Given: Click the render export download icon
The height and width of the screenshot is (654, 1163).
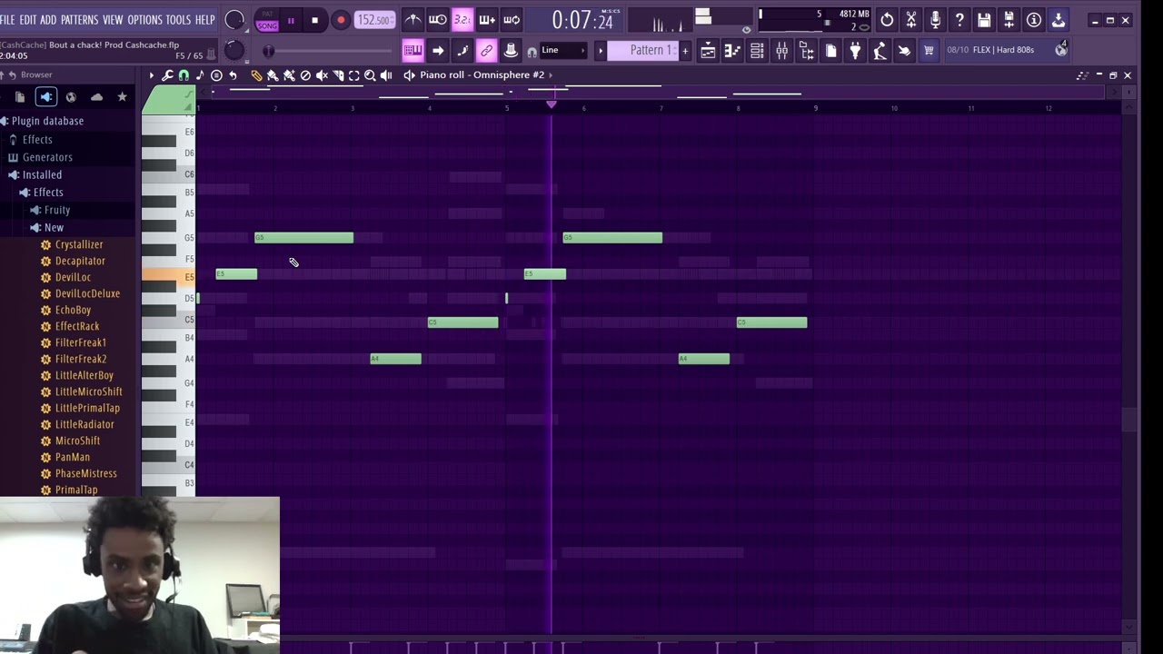Looking at the screenshot, I should click(1058, 20).
